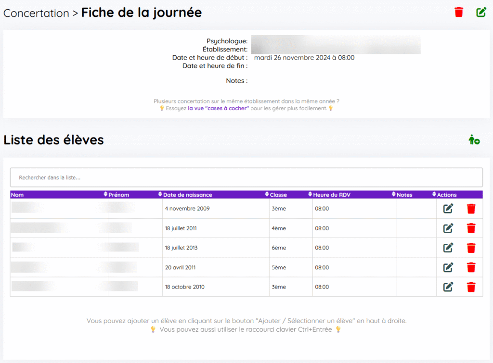
Task: Sort the table by Date de naissance
Action: click(x=216, y=195)
